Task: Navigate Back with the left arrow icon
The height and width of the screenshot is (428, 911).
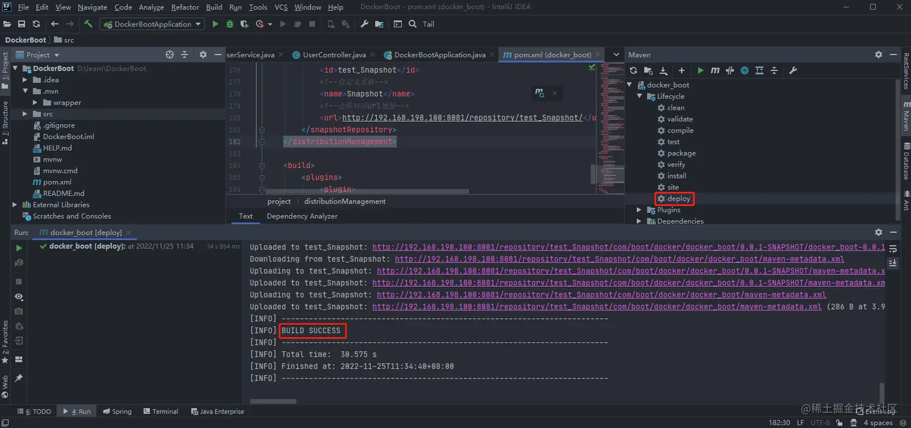Action: [x=55, y=24]
